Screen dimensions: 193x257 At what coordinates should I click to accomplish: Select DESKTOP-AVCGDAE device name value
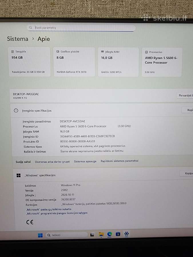point(72,121)
